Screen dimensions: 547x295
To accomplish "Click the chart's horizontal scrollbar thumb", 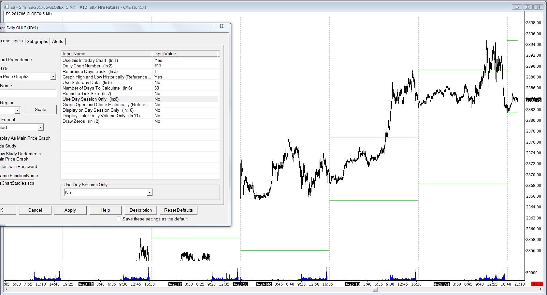I will (375, 289).
